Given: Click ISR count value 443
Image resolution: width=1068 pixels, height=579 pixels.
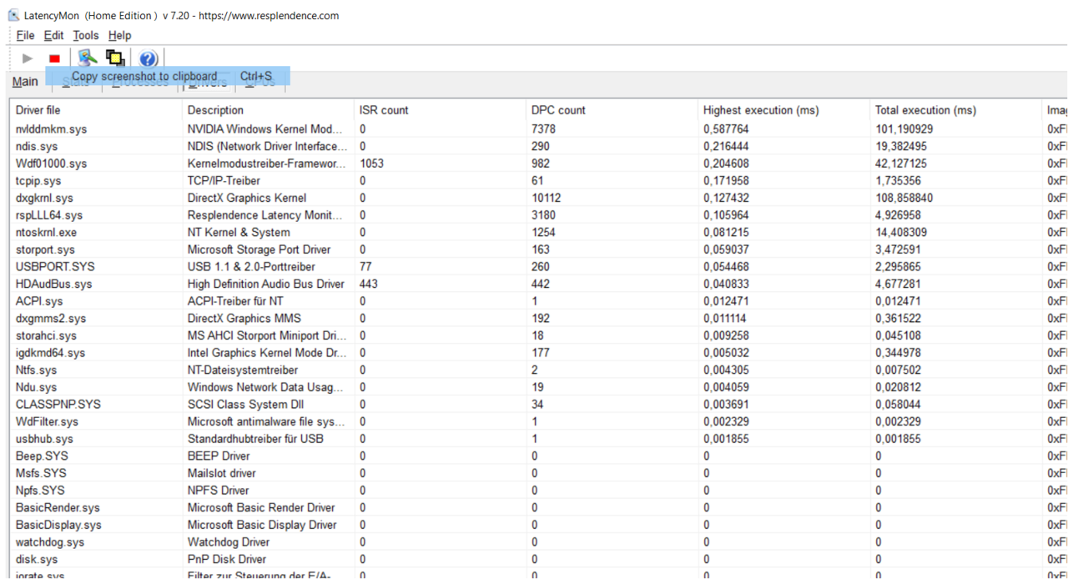Looking at the screenshot, I should pyautogui.click(x=369, y=284).
